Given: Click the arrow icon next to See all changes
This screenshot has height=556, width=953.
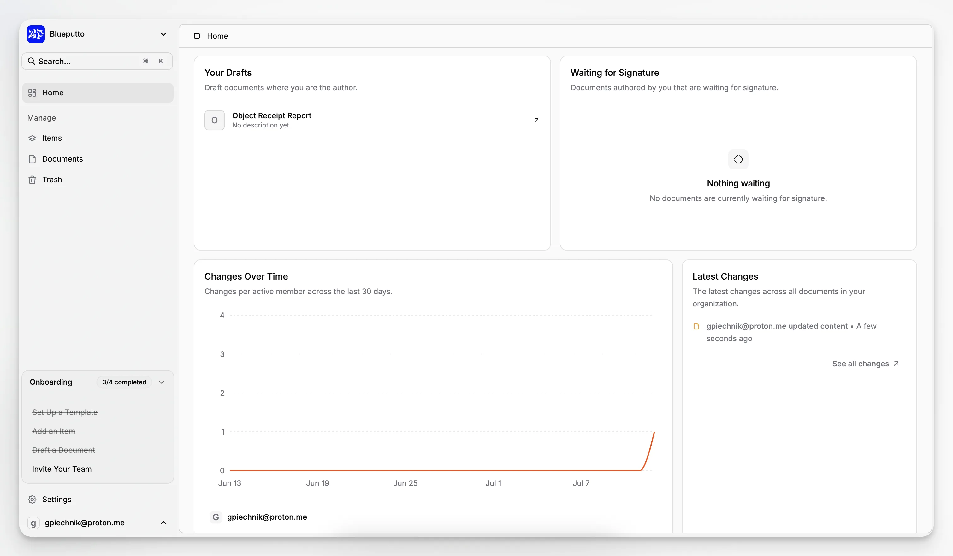Looking at the screenshot, I should tap(896, 364).
